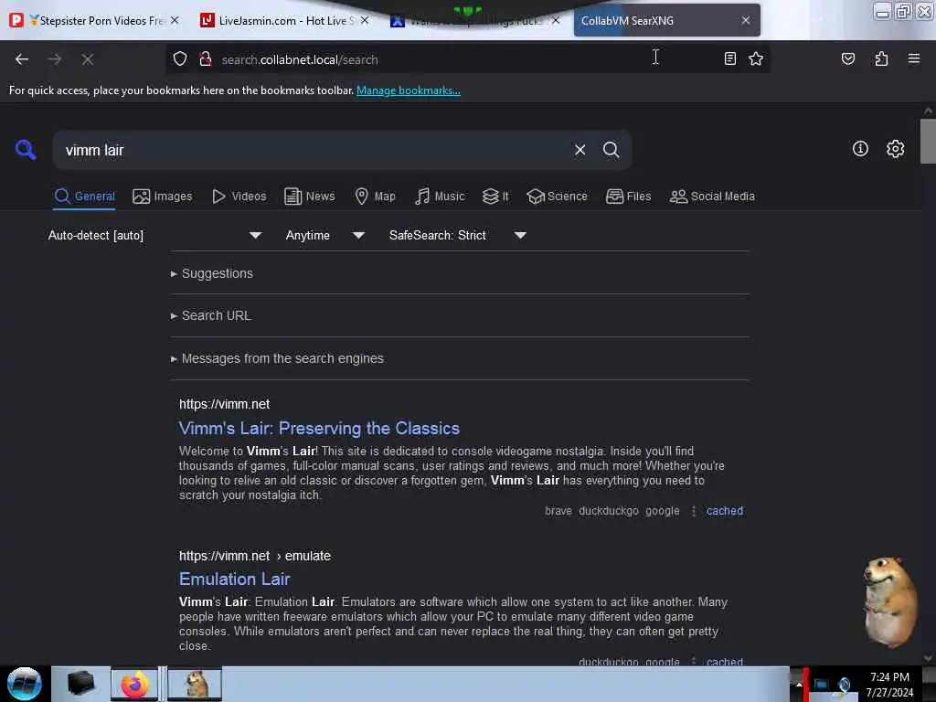Open SearXNG preferences gear icon

tap(895, 149)
